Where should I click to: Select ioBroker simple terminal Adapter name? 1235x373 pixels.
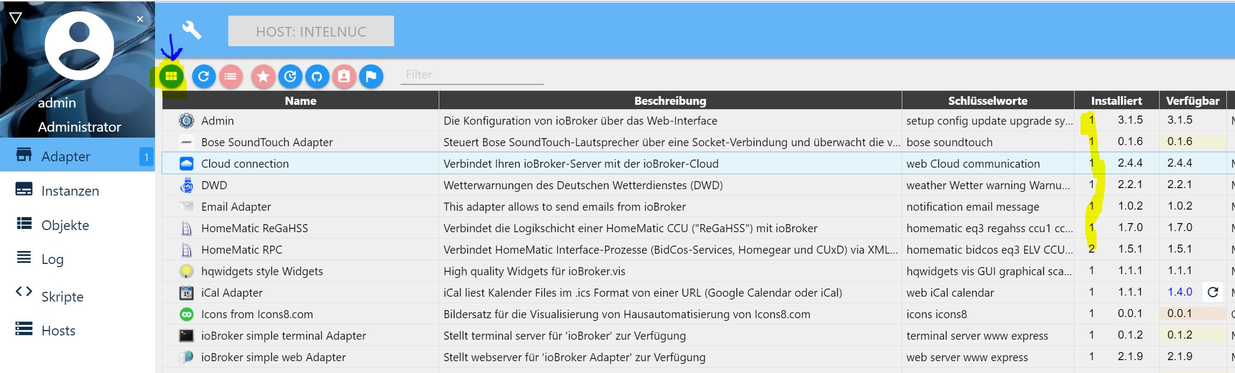pyautogui.click(x=284, y=335)
